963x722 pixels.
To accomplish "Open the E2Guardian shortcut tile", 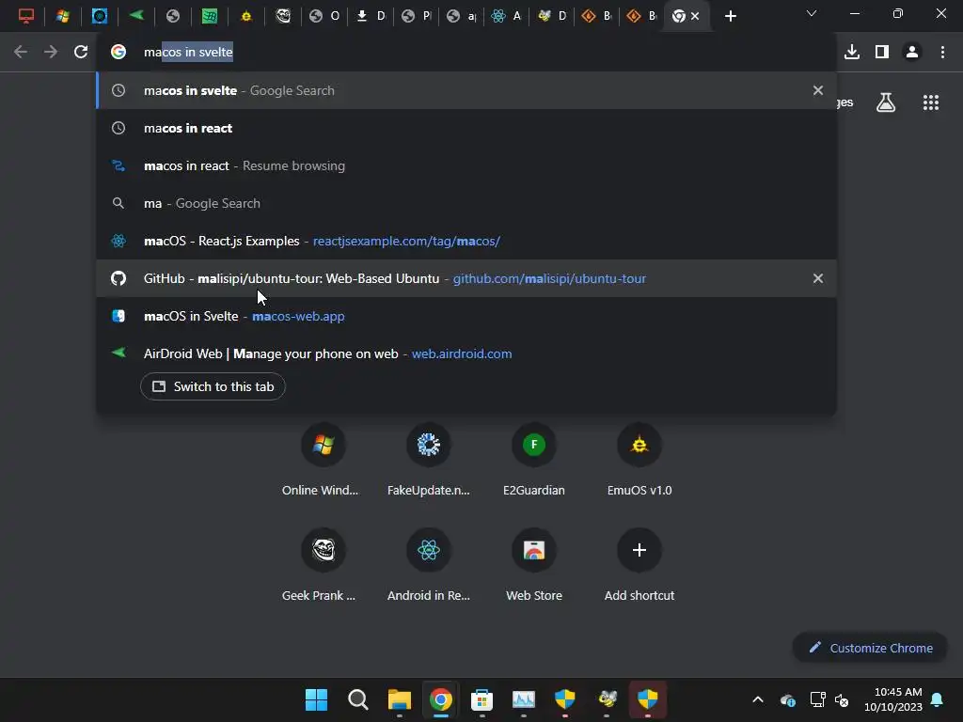I will pyautogui.click(x=534, y=460).
